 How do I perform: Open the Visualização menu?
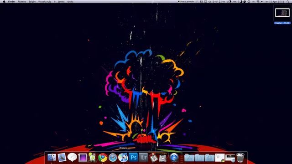tap(45, 1)
